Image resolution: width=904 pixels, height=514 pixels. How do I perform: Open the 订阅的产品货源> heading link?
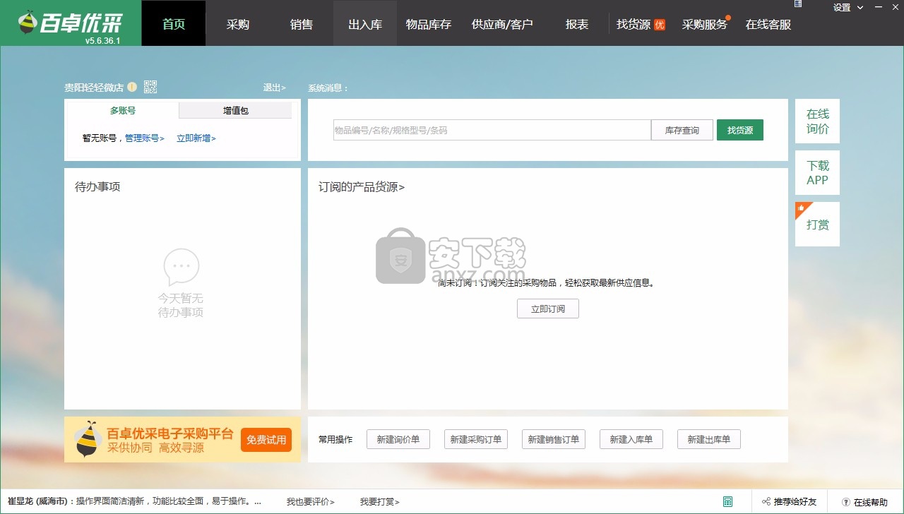click(362, 187)
